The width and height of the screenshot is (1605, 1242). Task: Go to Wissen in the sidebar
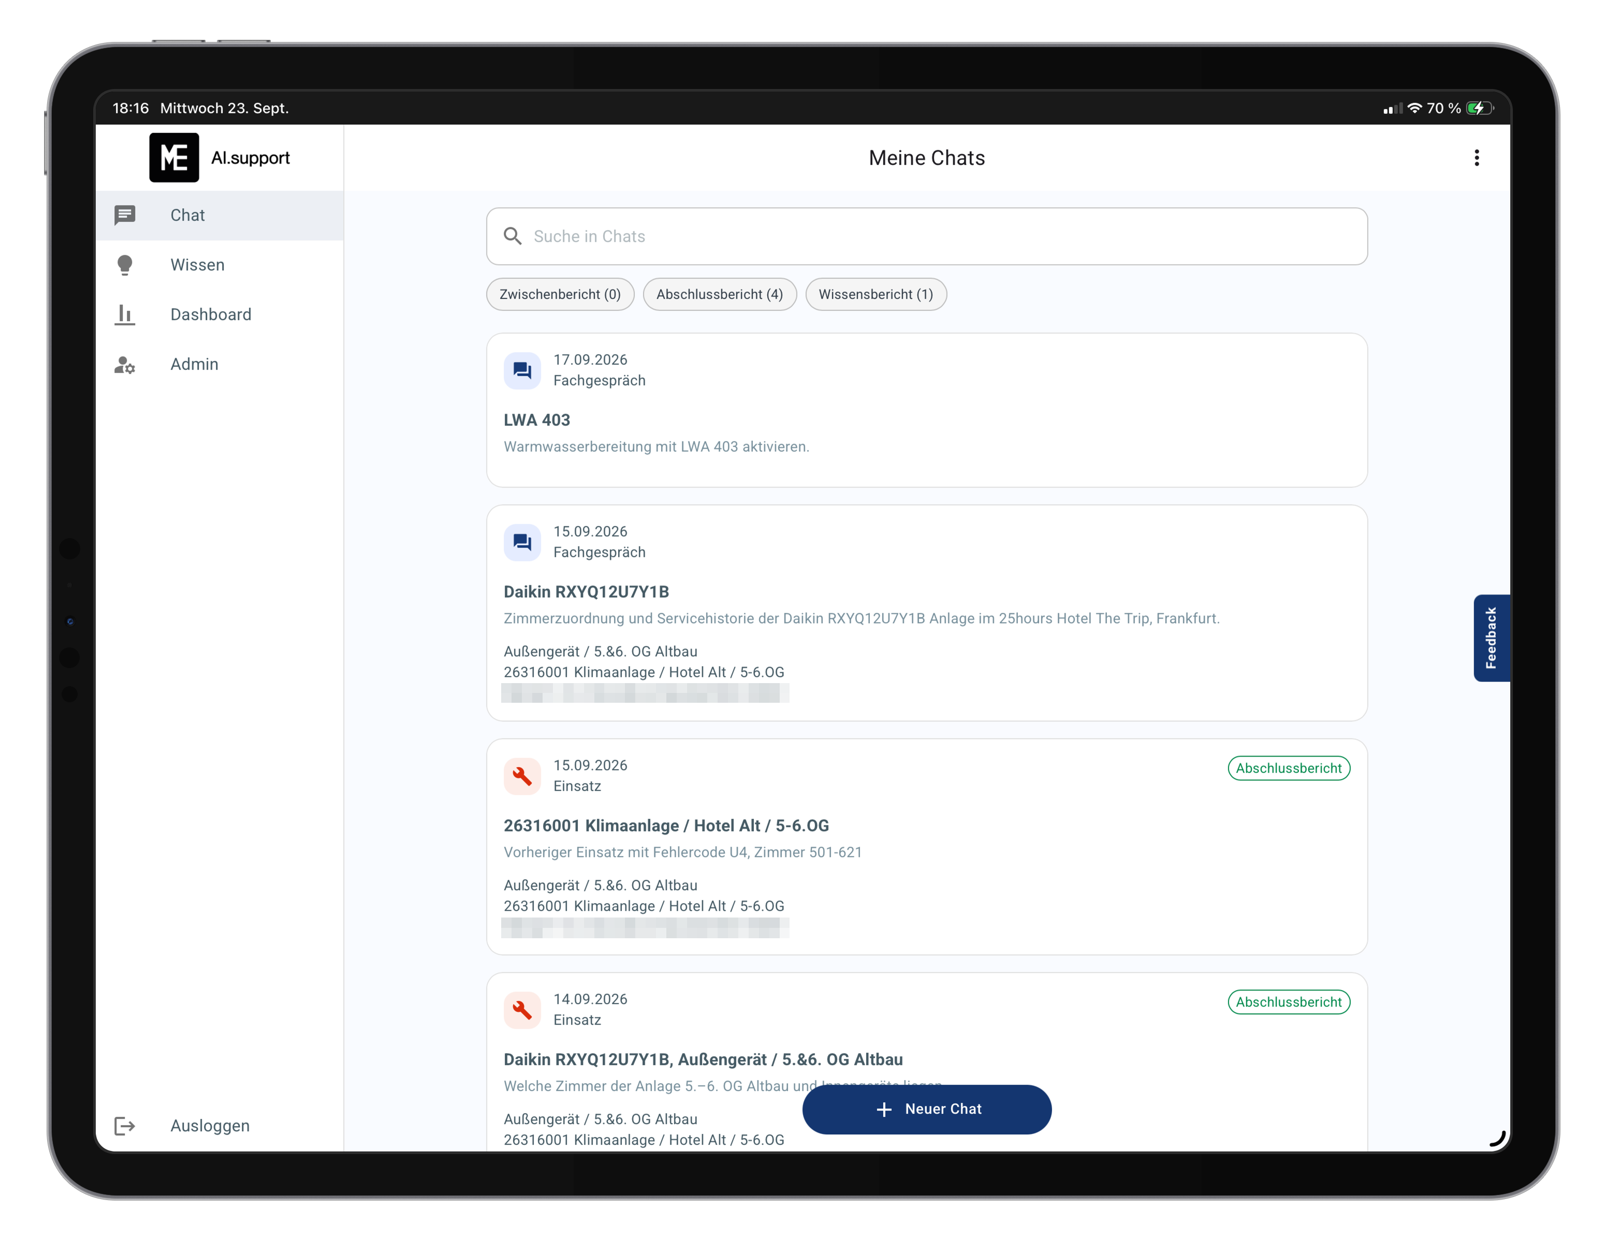point(220,265)
